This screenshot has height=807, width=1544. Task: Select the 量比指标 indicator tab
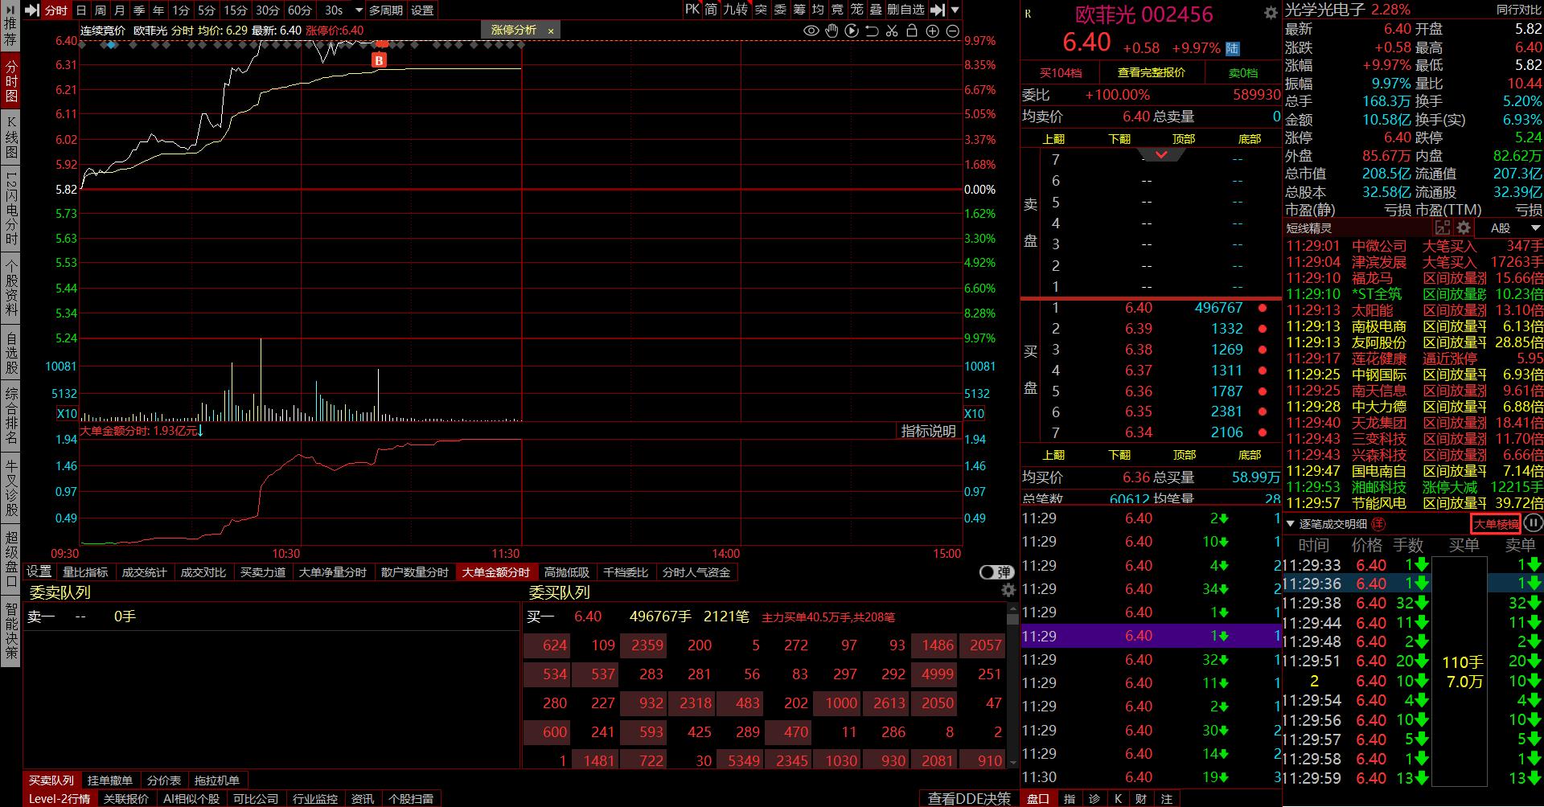tap(85, 572)
